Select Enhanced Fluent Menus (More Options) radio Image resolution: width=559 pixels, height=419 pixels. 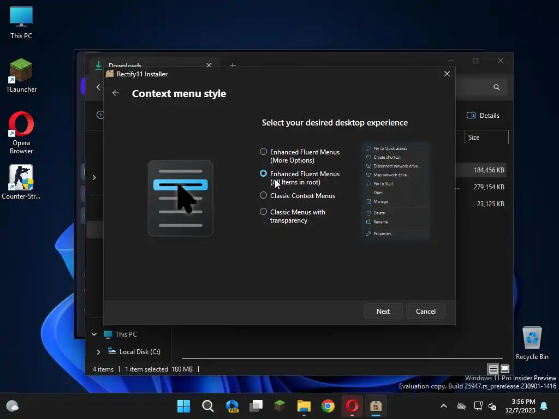pos(264,152)
